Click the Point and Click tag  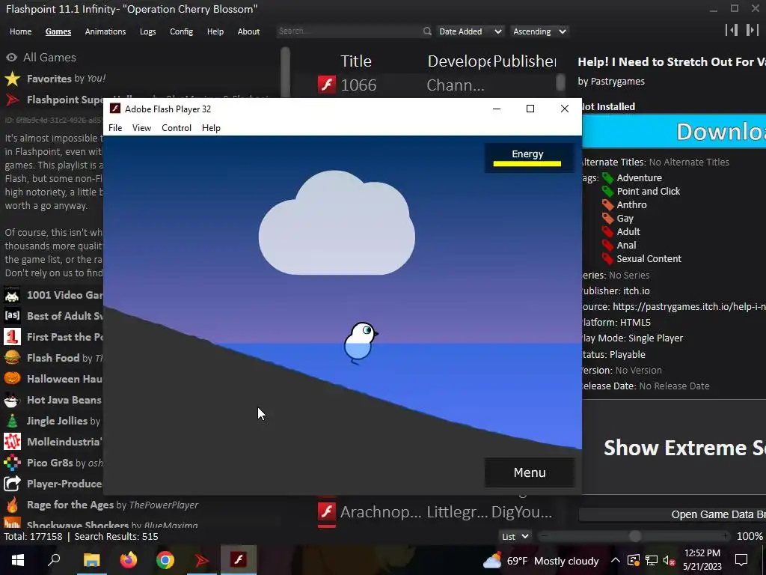(649, 191)
